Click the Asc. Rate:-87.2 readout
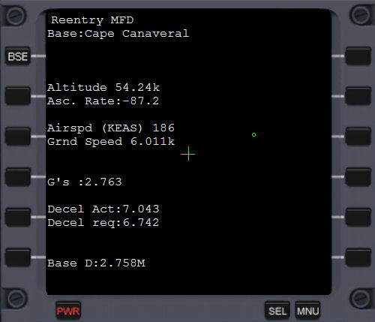 pyautogui.click(x=103, y=101)
